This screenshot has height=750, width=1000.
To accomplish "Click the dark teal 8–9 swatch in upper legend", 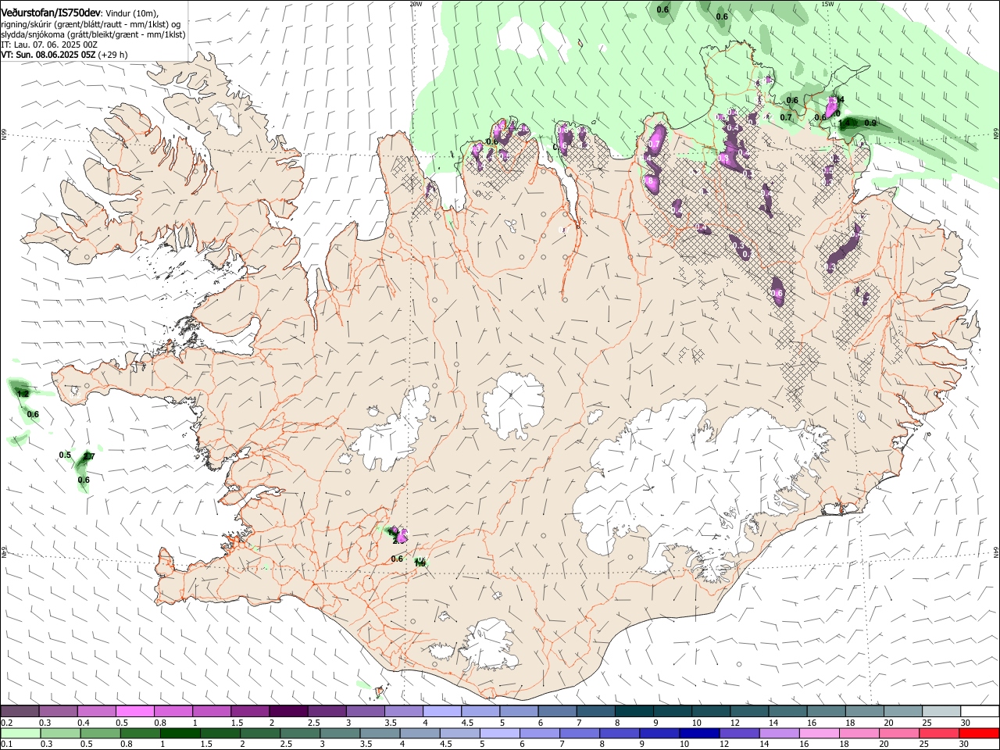I will [x=634, y=711].
